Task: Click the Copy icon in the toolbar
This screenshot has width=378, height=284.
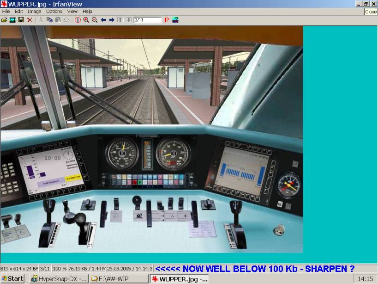Action: pos(50,20)
